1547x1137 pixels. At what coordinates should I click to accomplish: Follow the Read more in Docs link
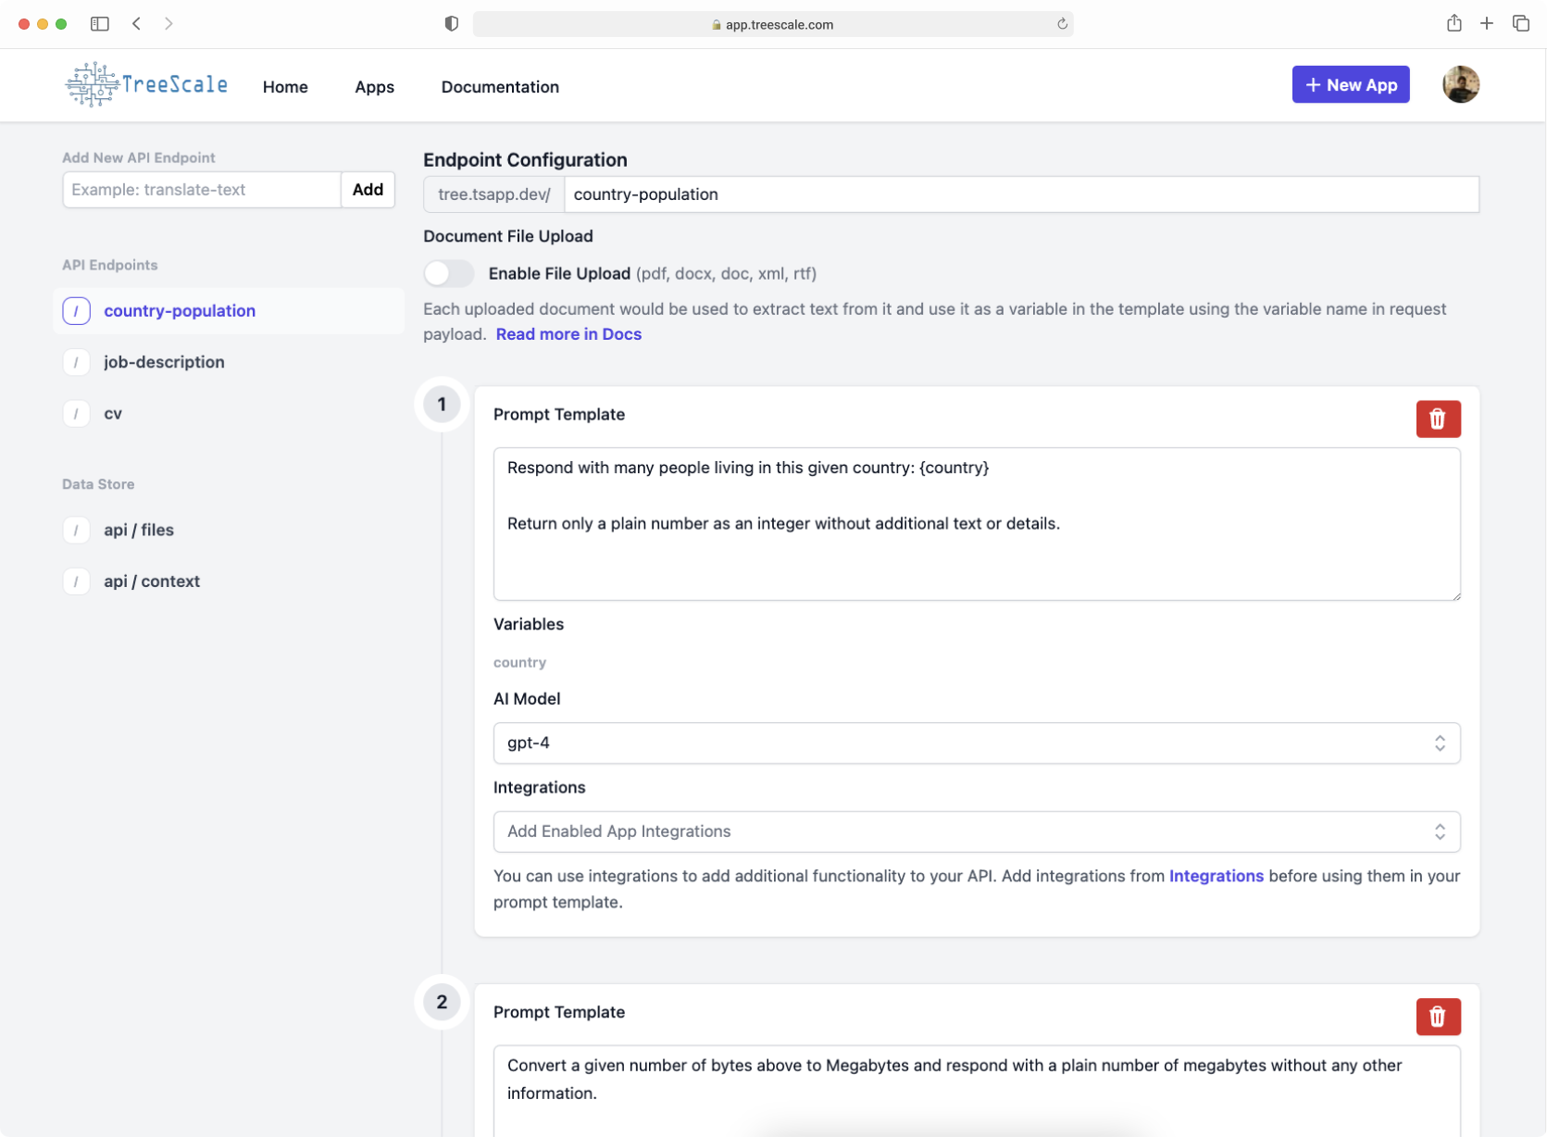click(x=568, y=334)
